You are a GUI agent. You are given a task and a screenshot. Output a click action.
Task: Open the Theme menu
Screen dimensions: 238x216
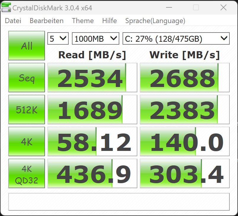pos(83,21)
